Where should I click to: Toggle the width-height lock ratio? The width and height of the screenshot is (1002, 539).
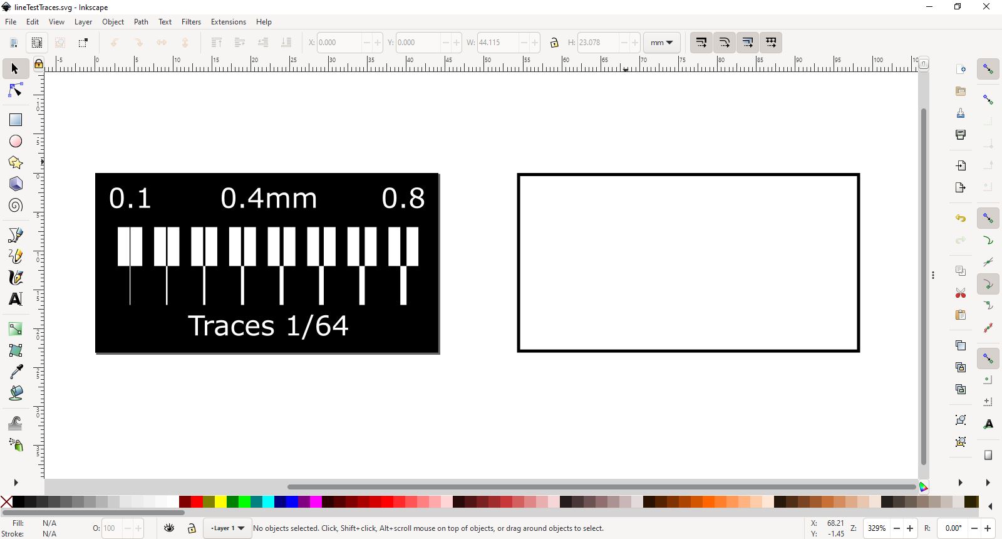point(554,43)
